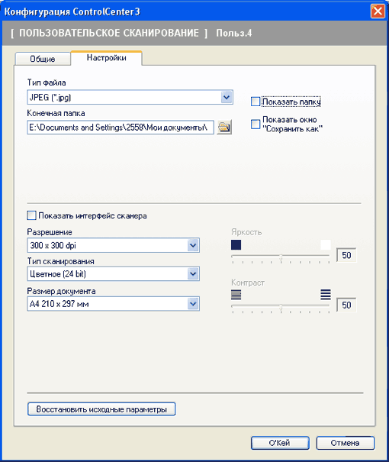389x462 pixels.
Task: Enable Показать интерфейс сканера checkbox
Action: [x=31, y=215]
